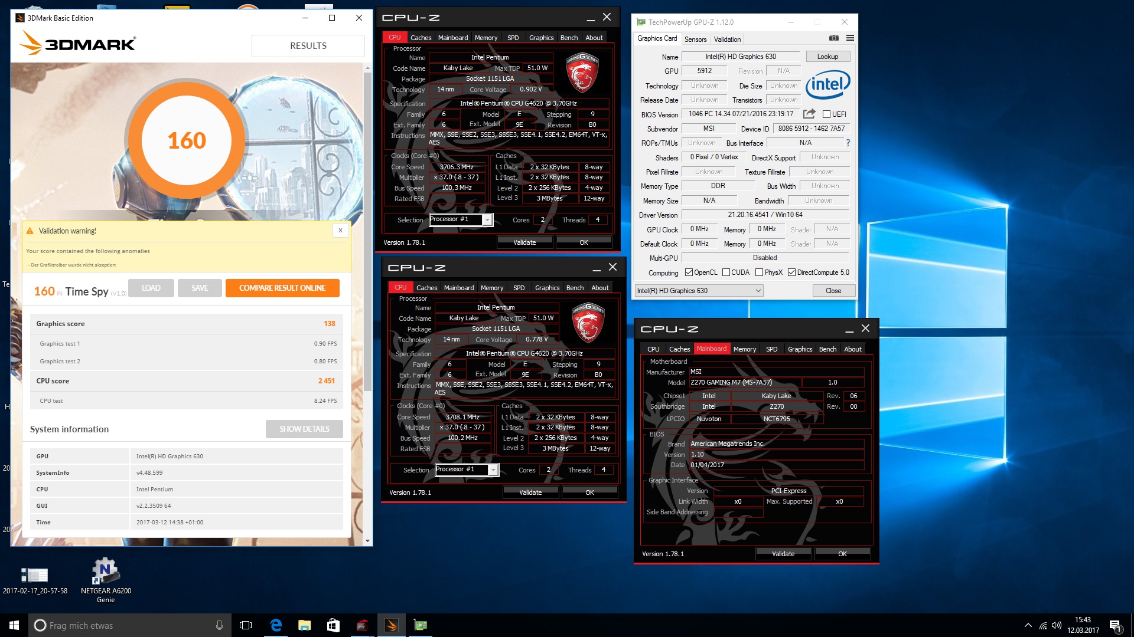This screenshot has height=637, width=1134.
Task: Click OK in the Mainboard CPU-Z window
Action: pos(842,553)
